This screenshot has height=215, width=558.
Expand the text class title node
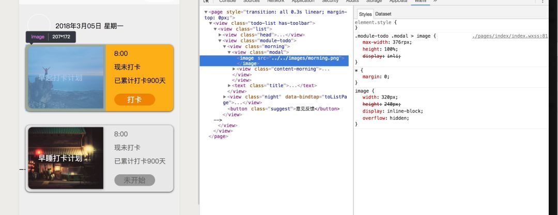coord(229,86)
